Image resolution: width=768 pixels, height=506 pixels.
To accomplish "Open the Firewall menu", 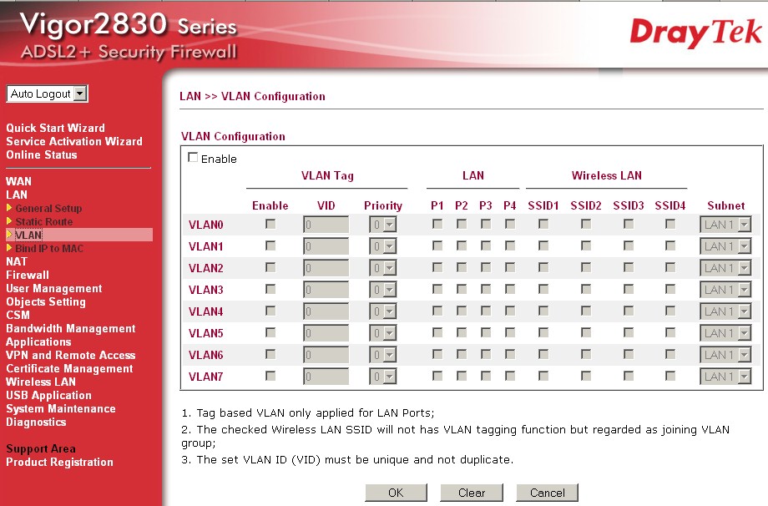I will point(28,275).
